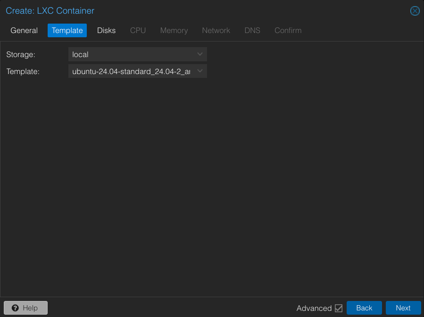Click the Advanced label text
This screenshot has width=424, height=317.
(314, 308)
